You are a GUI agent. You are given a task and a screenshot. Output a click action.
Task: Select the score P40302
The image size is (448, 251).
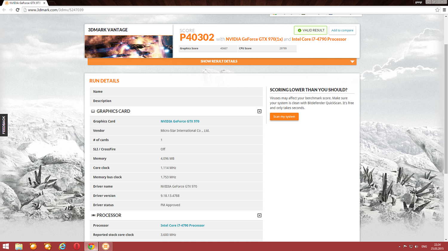coord(197,38)
